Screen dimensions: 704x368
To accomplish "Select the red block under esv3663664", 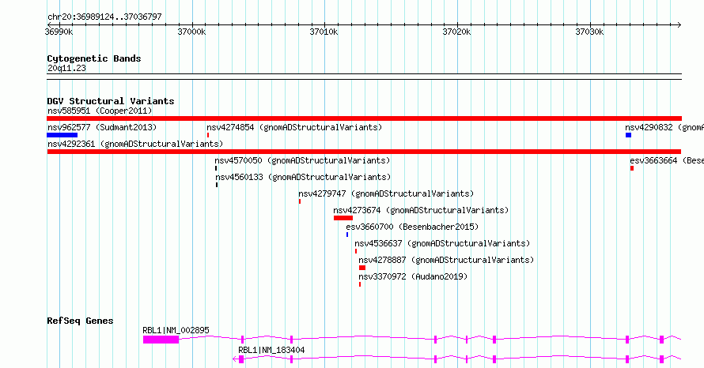I will (x=632, y=168).
